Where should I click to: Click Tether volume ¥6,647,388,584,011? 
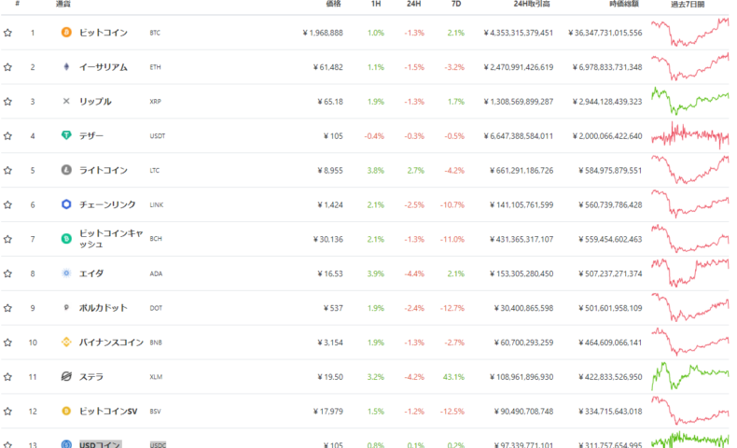[x=519, y=136]
